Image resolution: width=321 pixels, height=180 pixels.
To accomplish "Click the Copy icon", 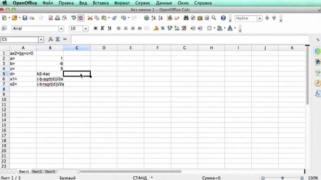I will tap(97, 18).
